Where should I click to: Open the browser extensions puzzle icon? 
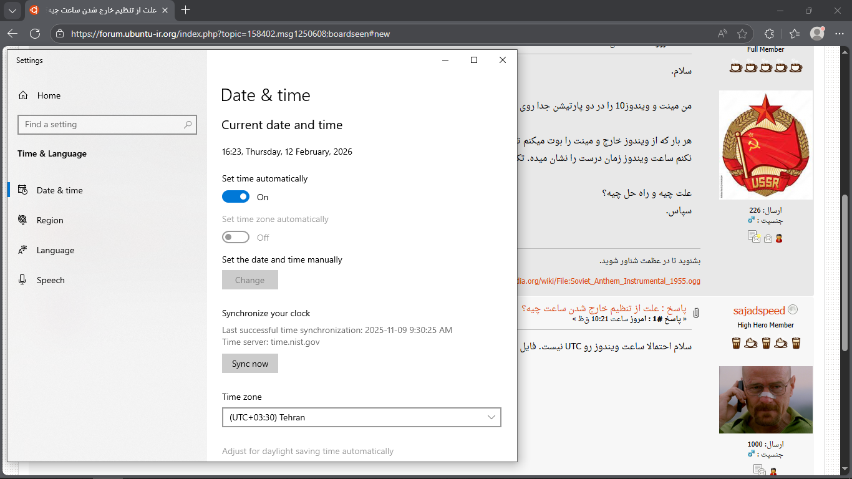click(769, 34)
